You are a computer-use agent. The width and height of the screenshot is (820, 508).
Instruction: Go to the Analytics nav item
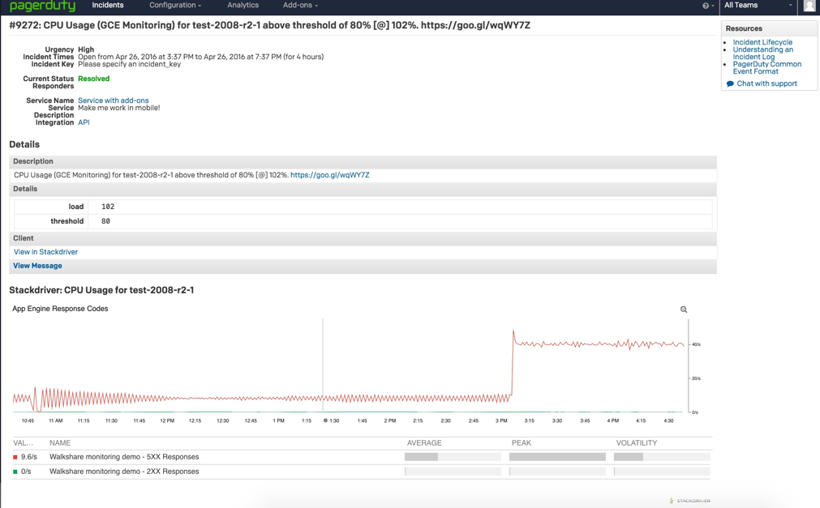tap(243, 5)
